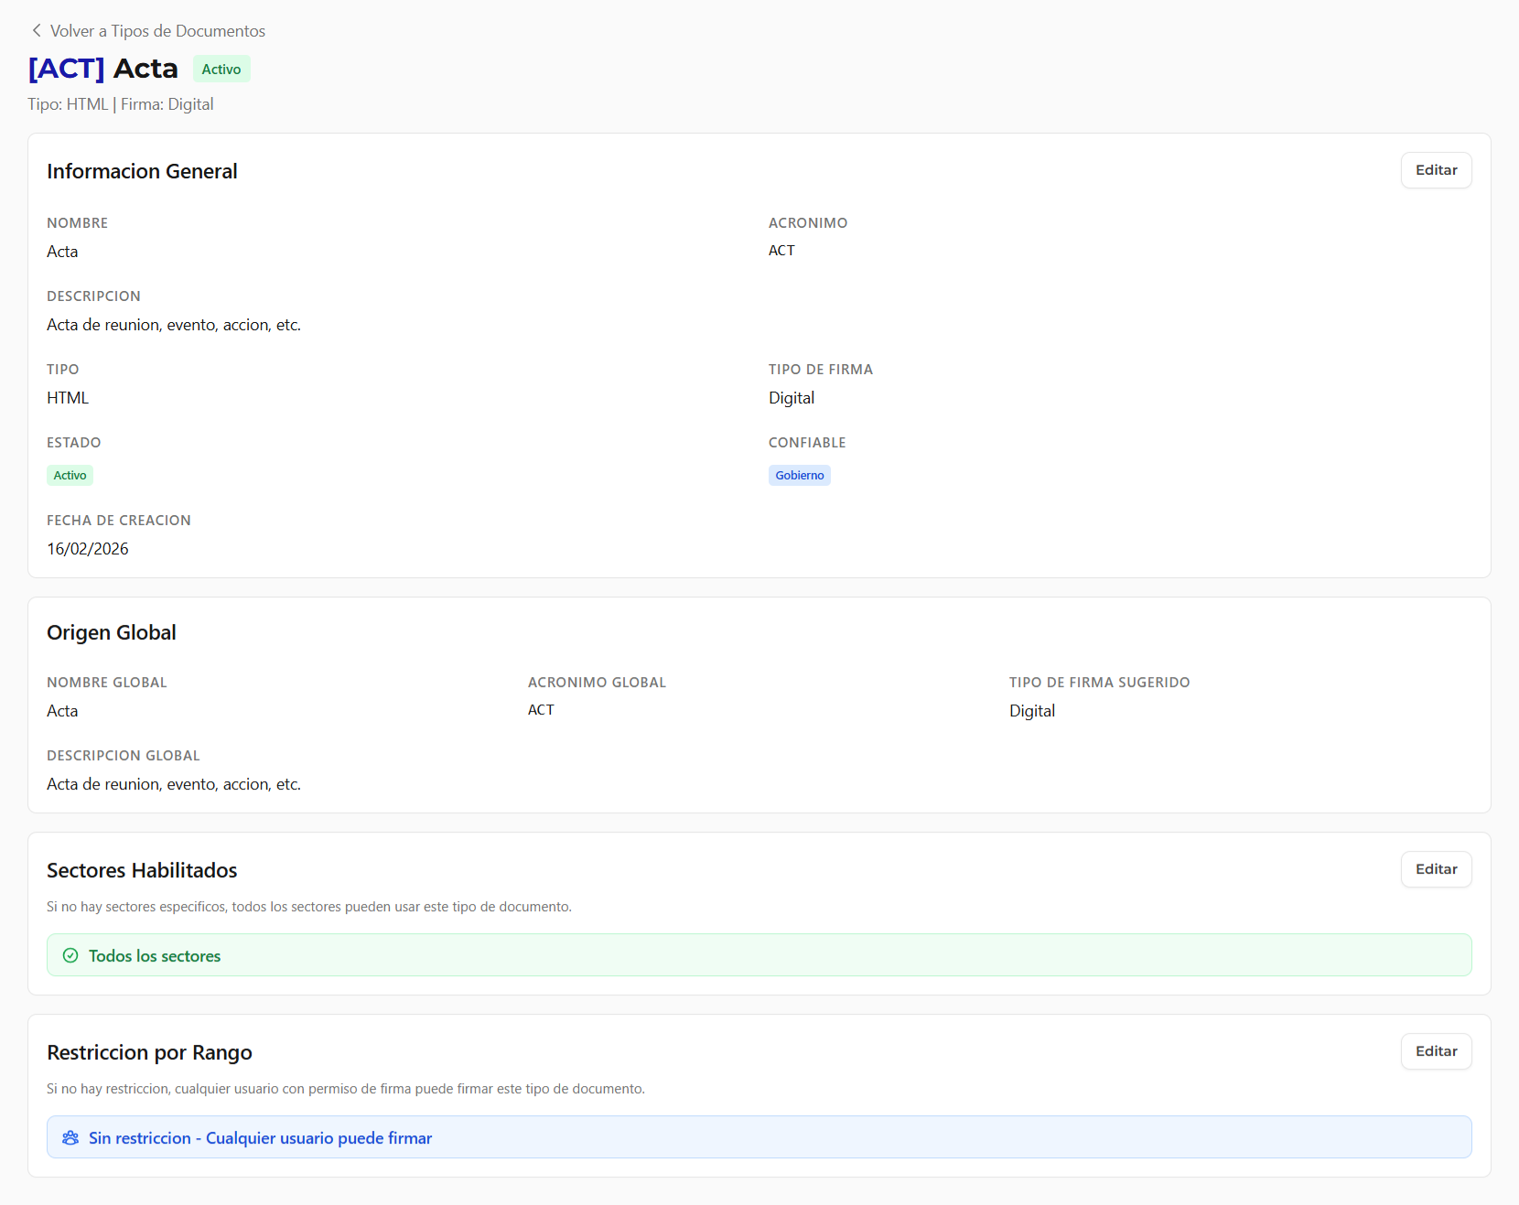Click the green check circle icon

coord(70,955)
